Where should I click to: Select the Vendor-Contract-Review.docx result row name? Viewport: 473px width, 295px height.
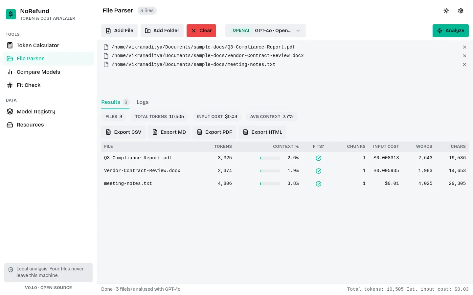point(142,171)
